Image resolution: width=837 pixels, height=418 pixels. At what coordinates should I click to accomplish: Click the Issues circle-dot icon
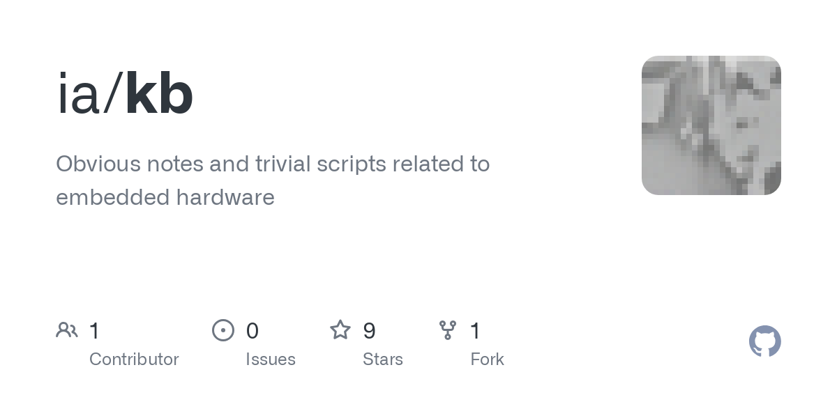point(223,330)
